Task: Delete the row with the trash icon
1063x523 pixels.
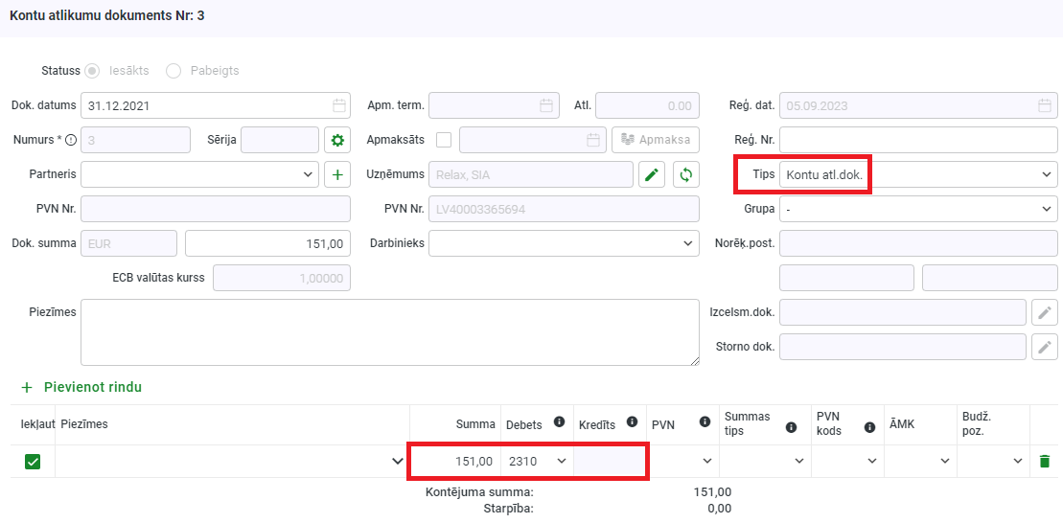Action: [x=1045, y=462]
